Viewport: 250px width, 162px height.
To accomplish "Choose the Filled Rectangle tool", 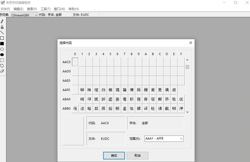I will click(x=2, y=44).
